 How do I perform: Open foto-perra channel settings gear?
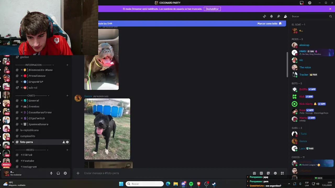tap(67, 142)
